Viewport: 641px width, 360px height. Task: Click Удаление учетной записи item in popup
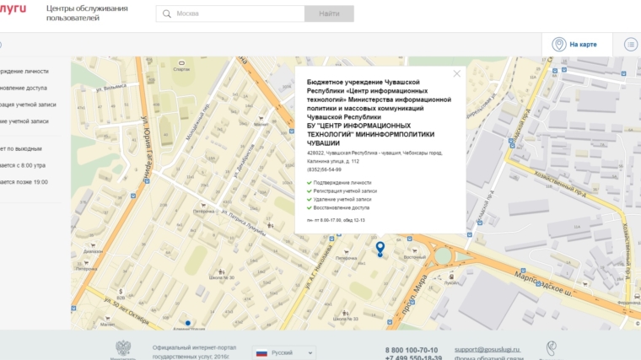pyautogui.click(x=342, y=200)
